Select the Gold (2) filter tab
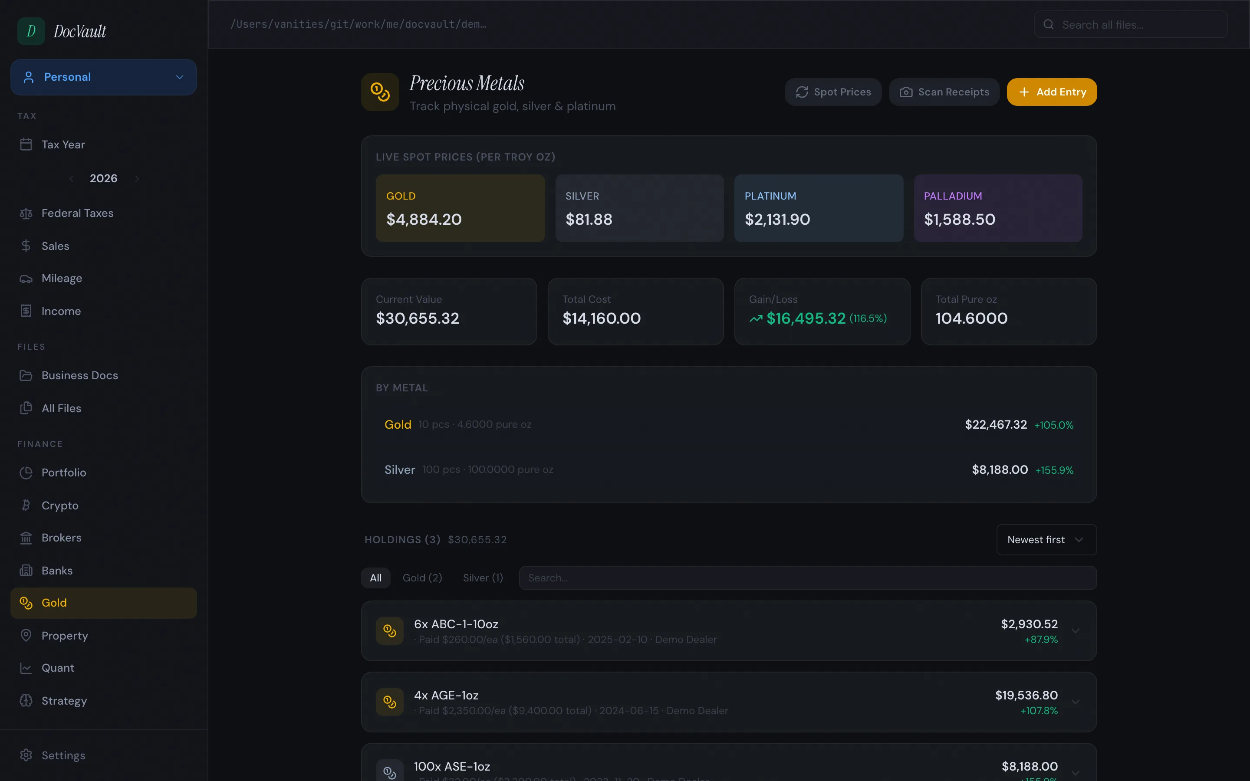This screenshot has height=781, width=1250. click(x=422, y=578)
